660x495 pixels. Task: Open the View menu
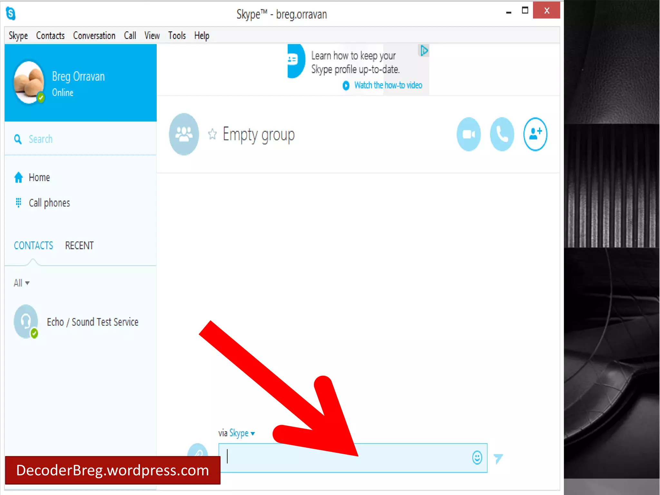tap(152, 35)
